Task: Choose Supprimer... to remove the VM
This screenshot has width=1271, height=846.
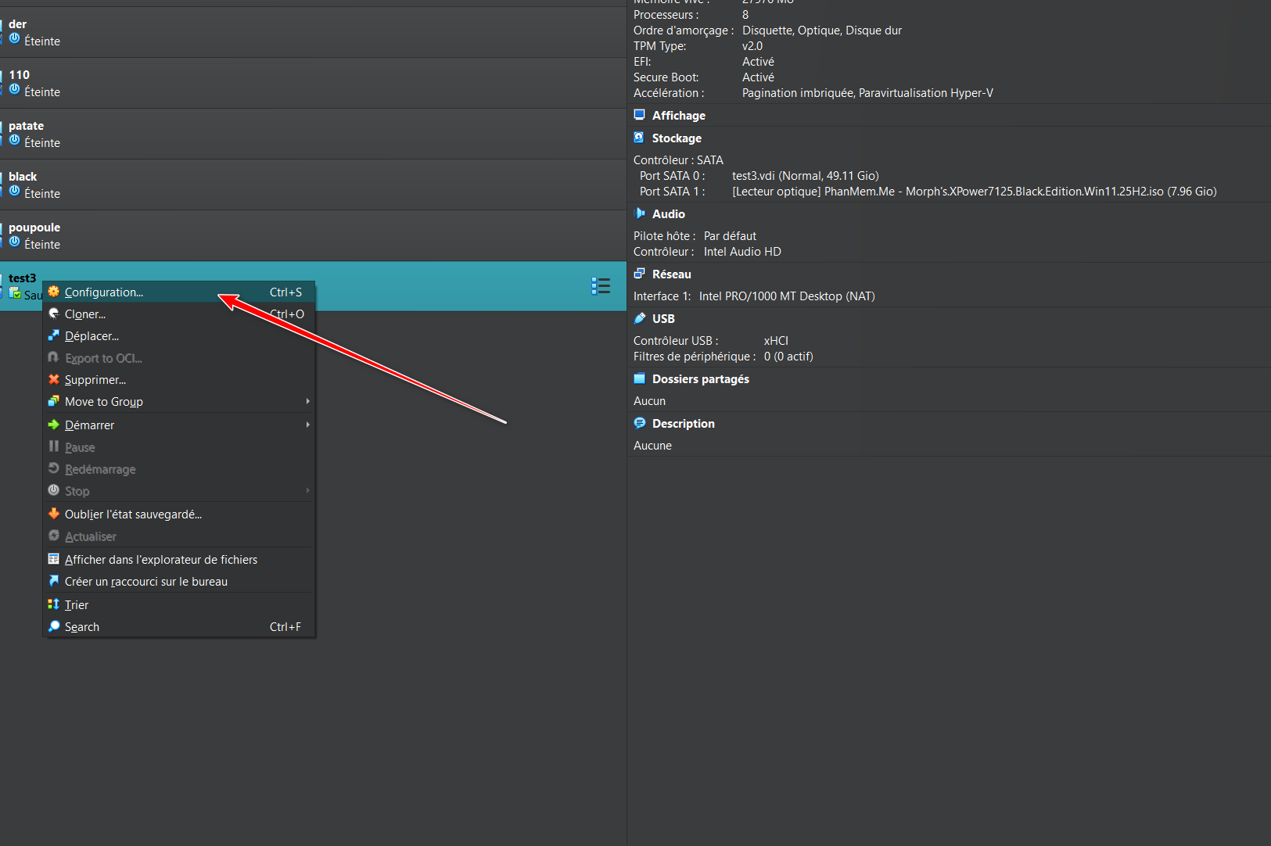Action: (x=95, y=380)
